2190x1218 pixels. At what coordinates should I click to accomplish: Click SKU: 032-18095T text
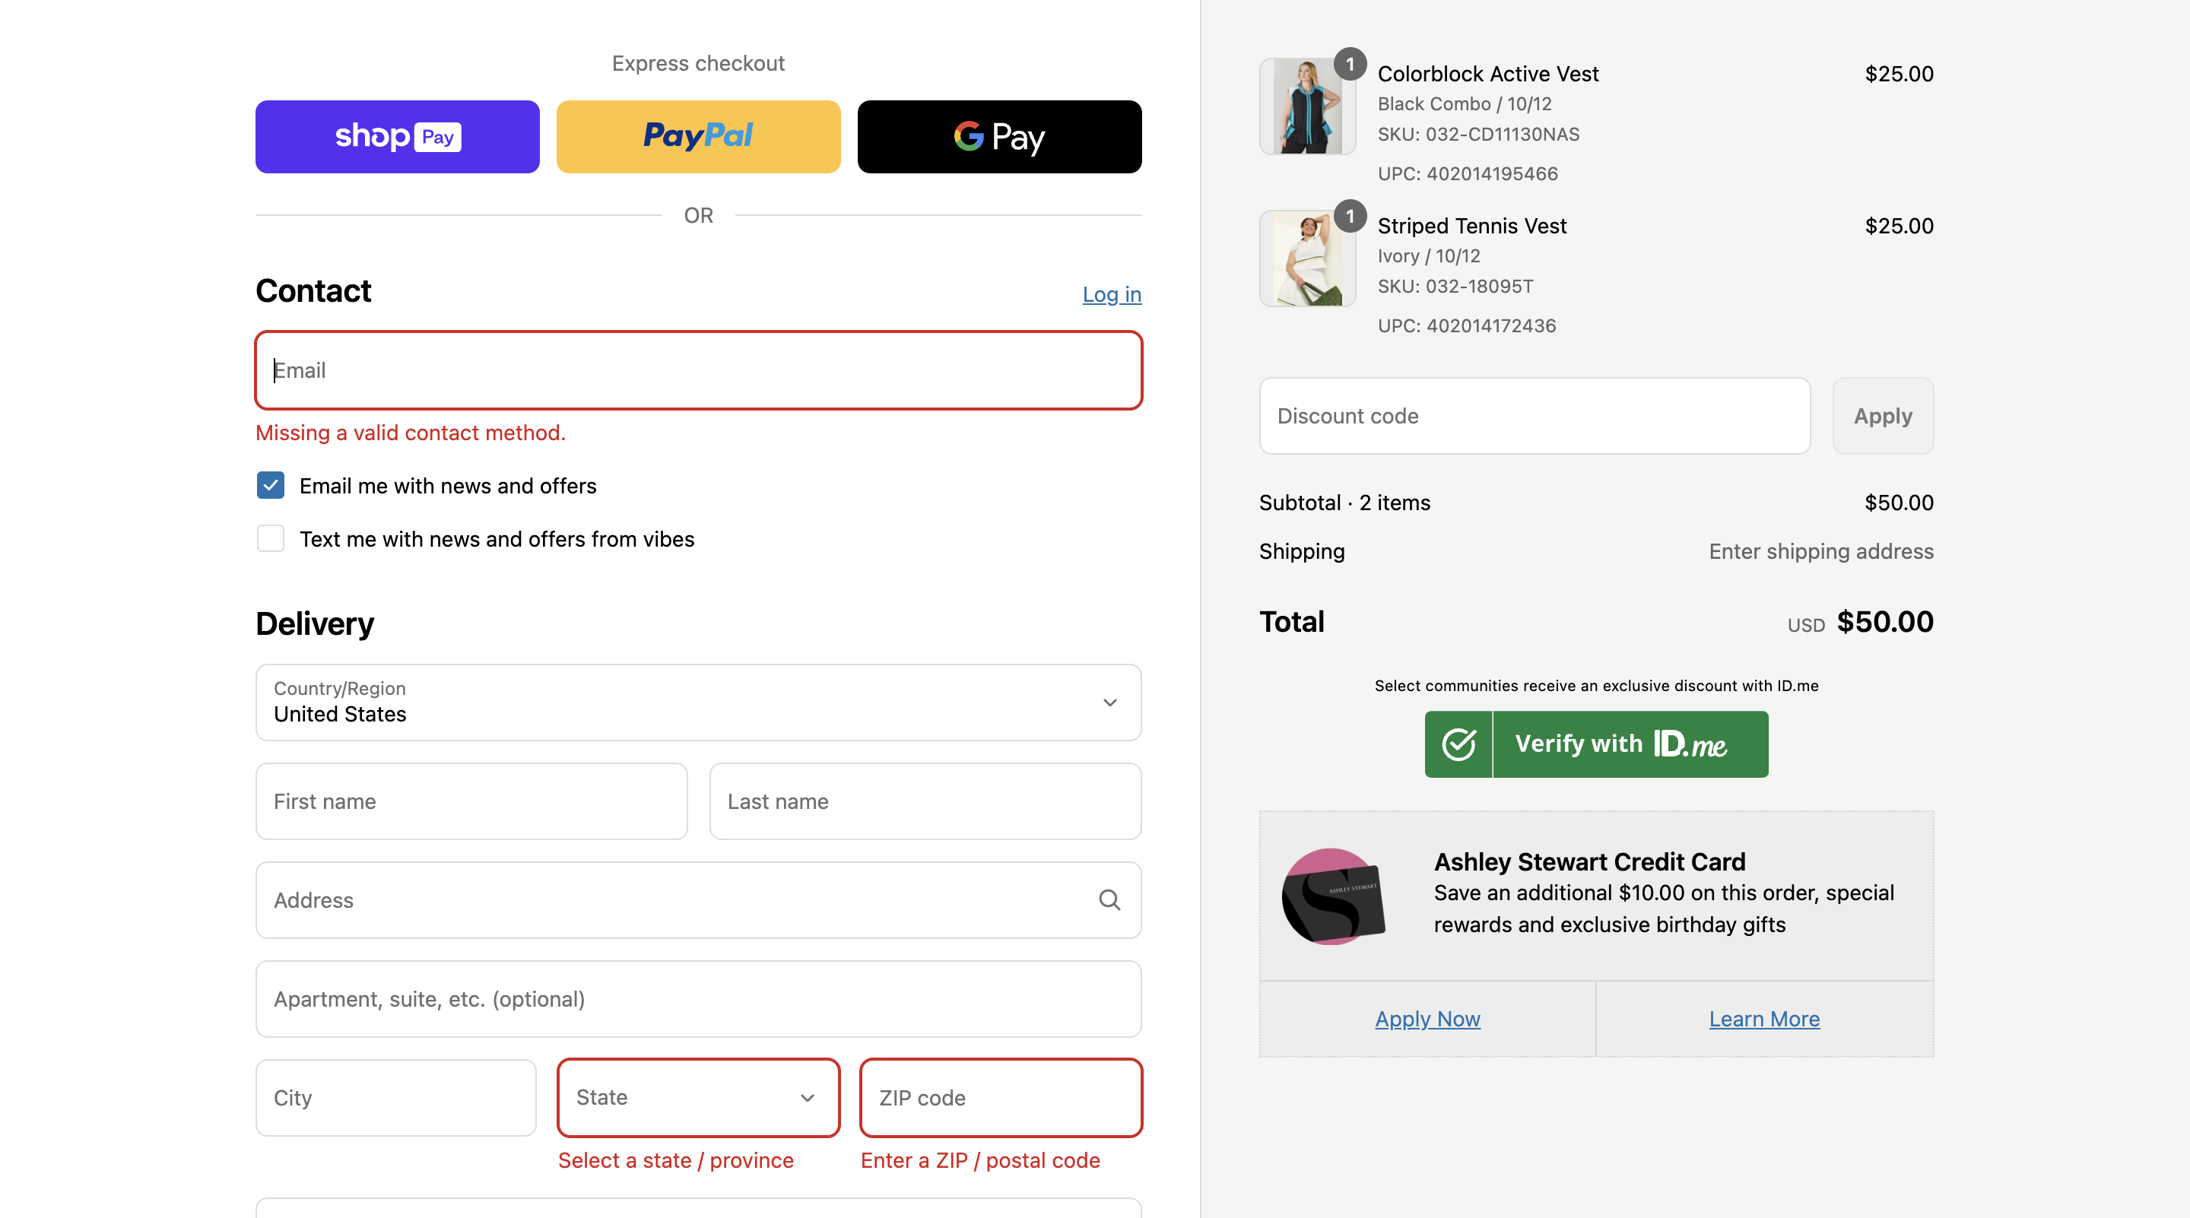point(1455,287)
